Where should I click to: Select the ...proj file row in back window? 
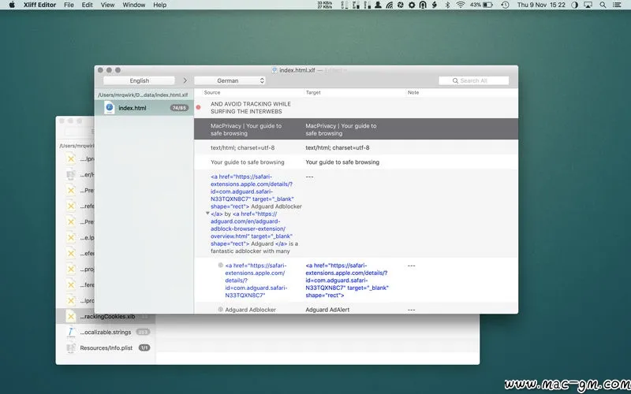tap(75, 269)
